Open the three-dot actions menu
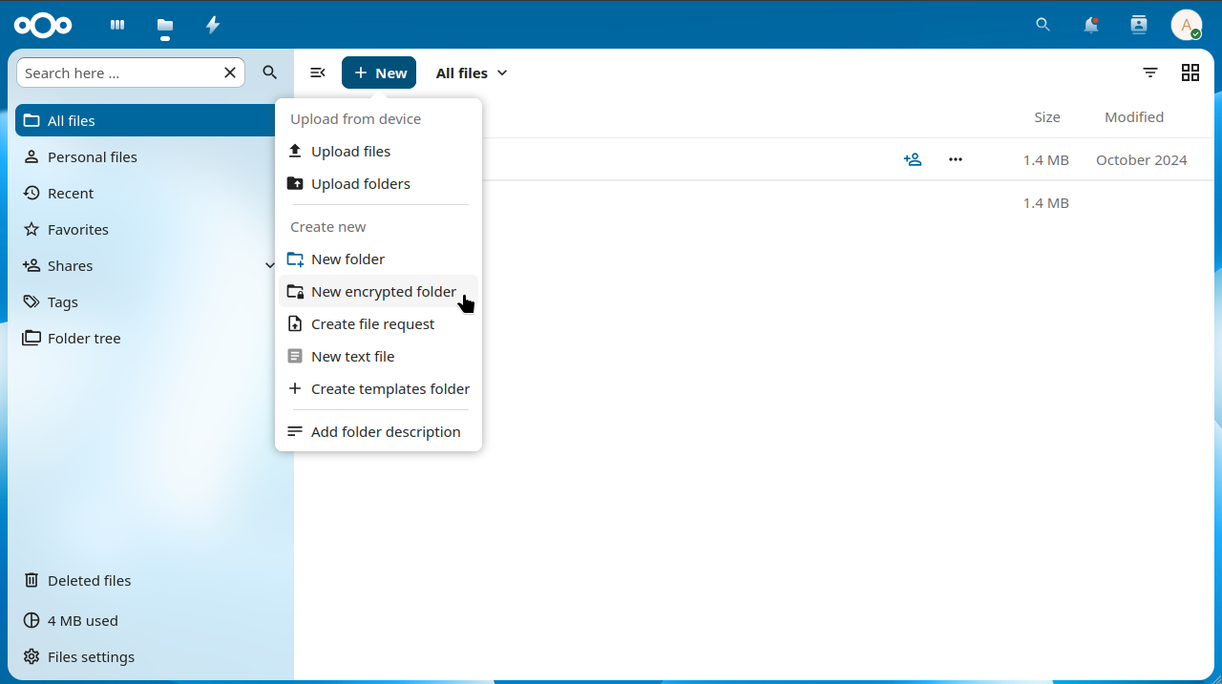The width and height of the screenshot is (1222, 684). coord(955,159)
